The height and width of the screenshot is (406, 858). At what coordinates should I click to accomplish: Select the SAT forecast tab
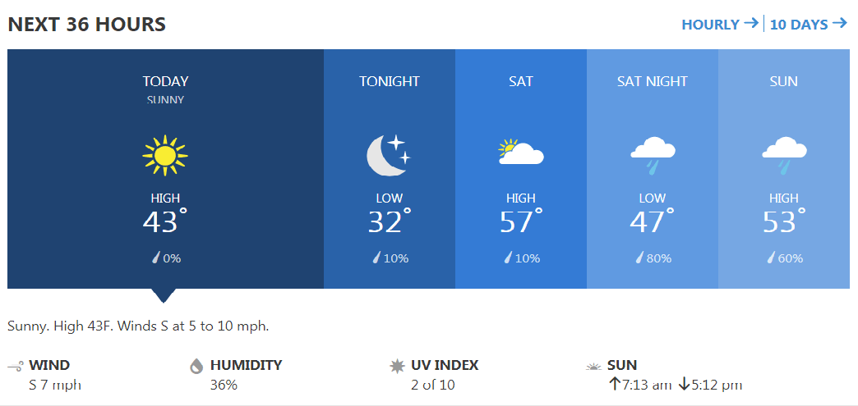(x=521, y=81)
